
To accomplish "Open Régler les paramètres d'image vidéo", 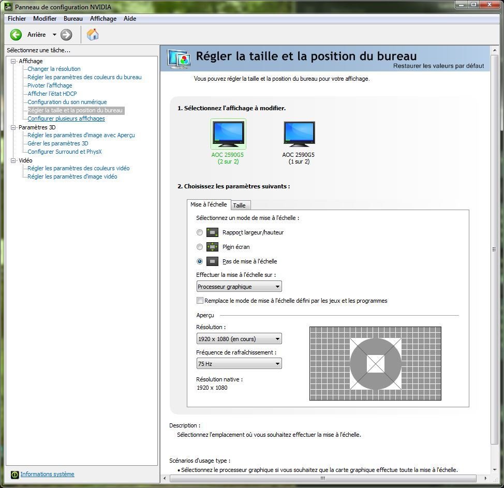I will [72, 176].
